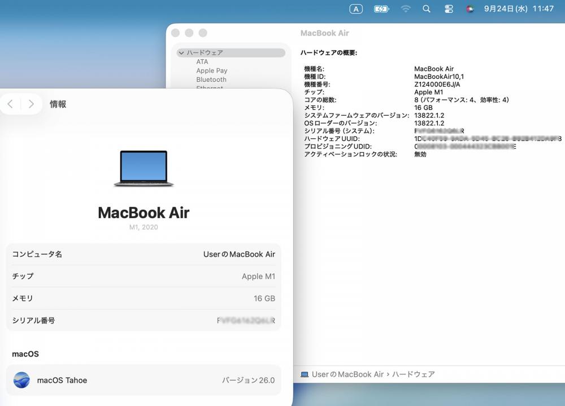
Task: Click the メモリ value 16 GB in System Information
Action: point(423,108)
